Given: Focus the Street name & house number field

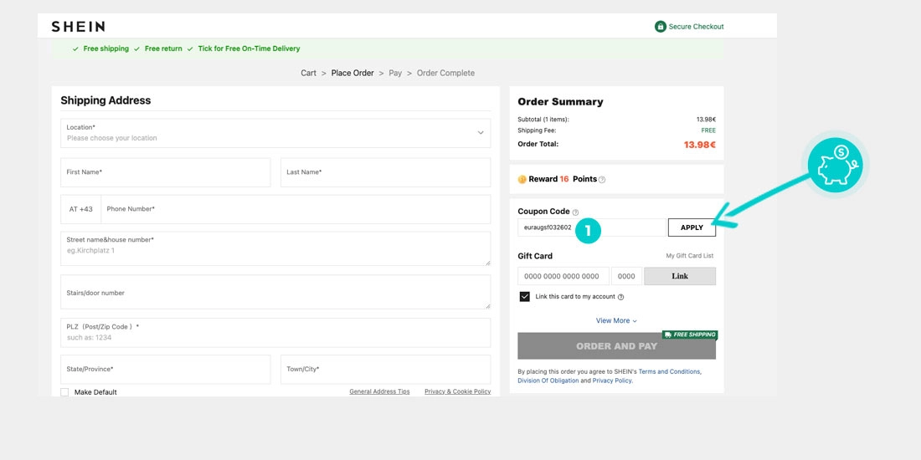Looking at the screenshot, I should pyautogui.click(x=275, y=248).
